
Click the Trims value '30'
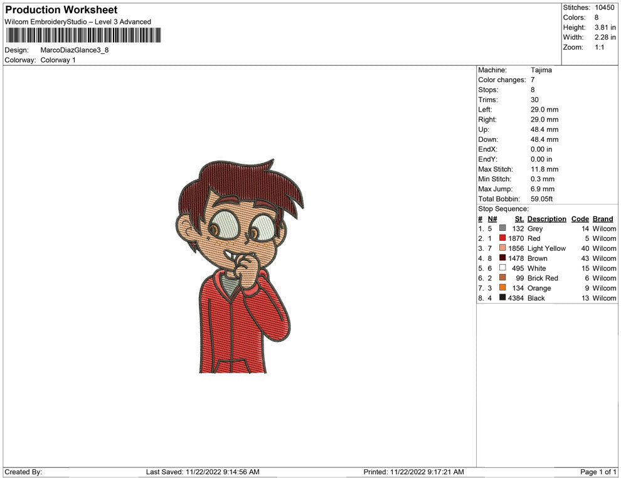coord(534,100)
